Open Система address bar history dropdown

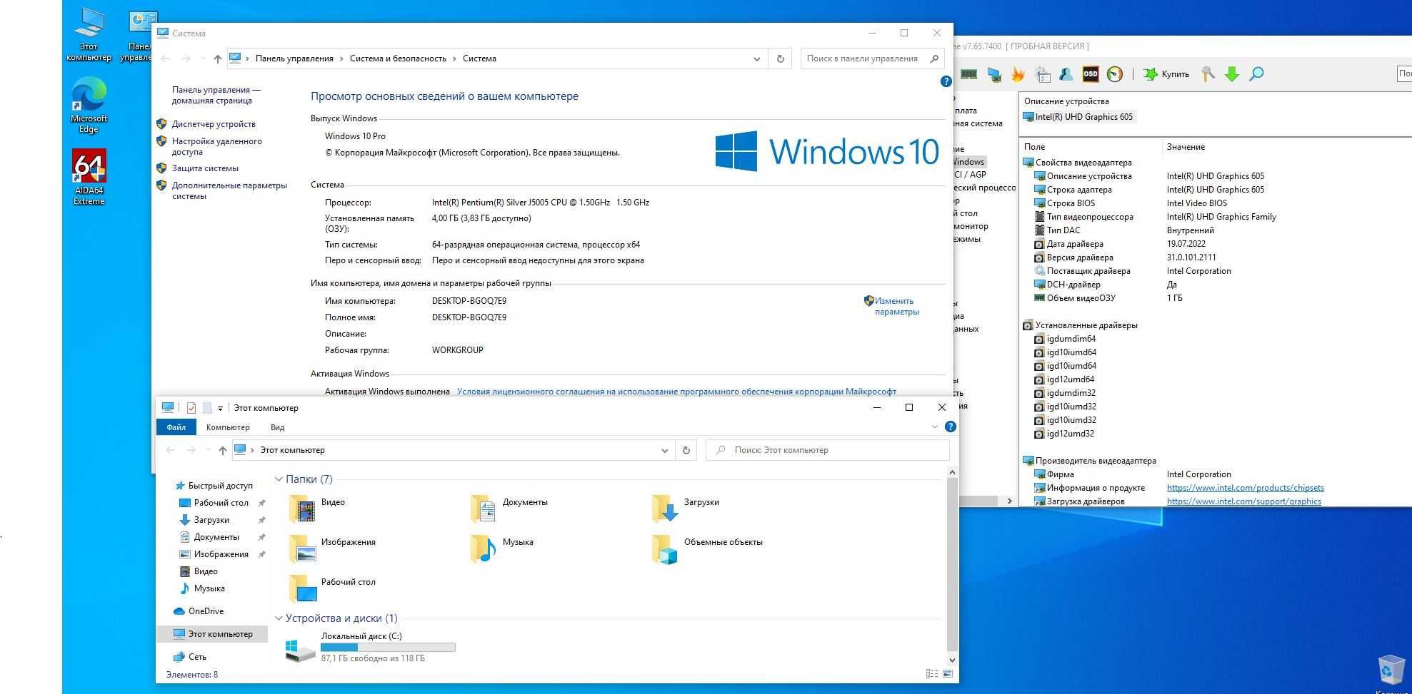[x=756, y=58]
